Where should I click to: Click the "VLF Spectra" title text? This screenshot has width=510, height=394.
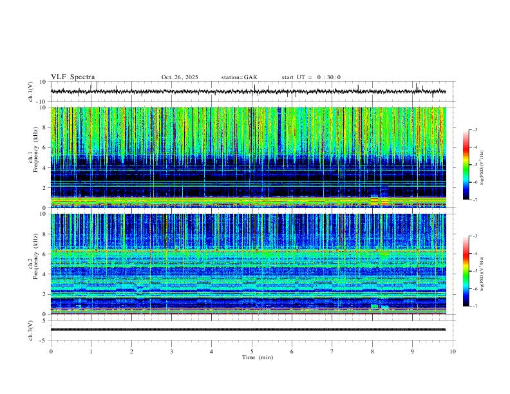coord(73,77)
